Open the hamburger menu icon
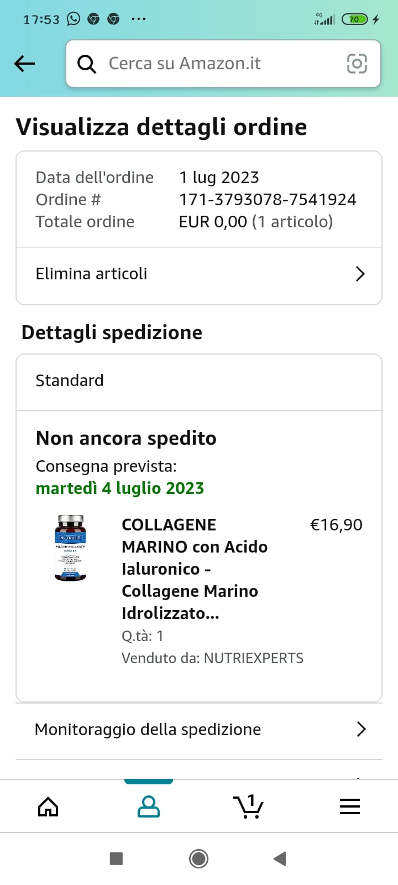 [x=349, y=806]
